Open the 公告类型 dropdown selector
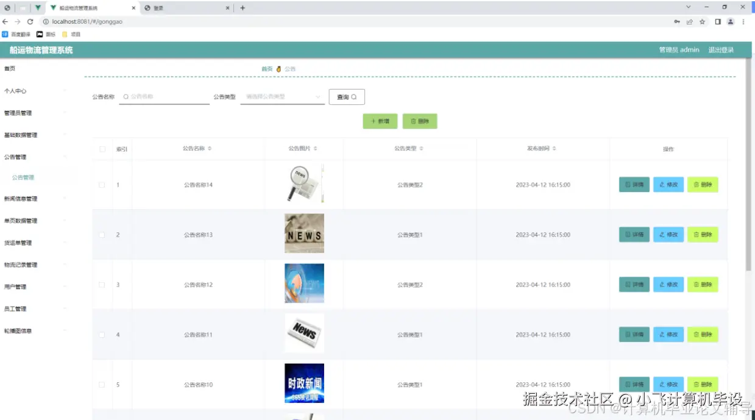 (x=282, y=96)
